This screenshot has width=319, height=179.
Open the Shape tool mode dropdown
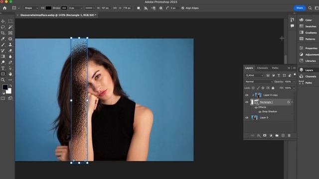31,8
